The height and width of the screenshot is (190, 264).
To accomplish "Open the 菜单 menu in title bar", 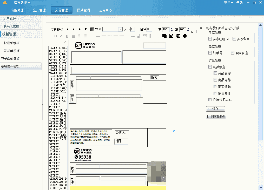I will tap(227, 2).
